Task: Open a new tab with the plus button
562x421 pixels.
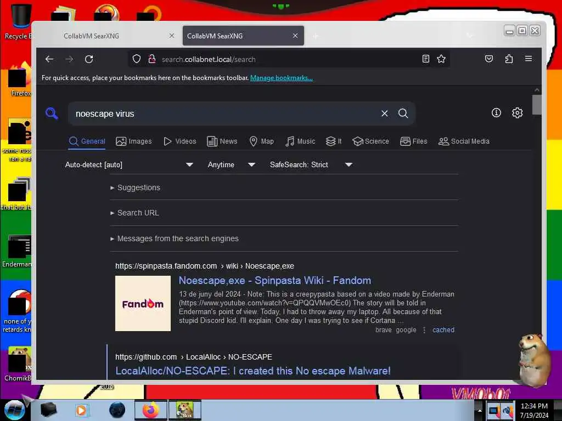Action: click(316, 36)
